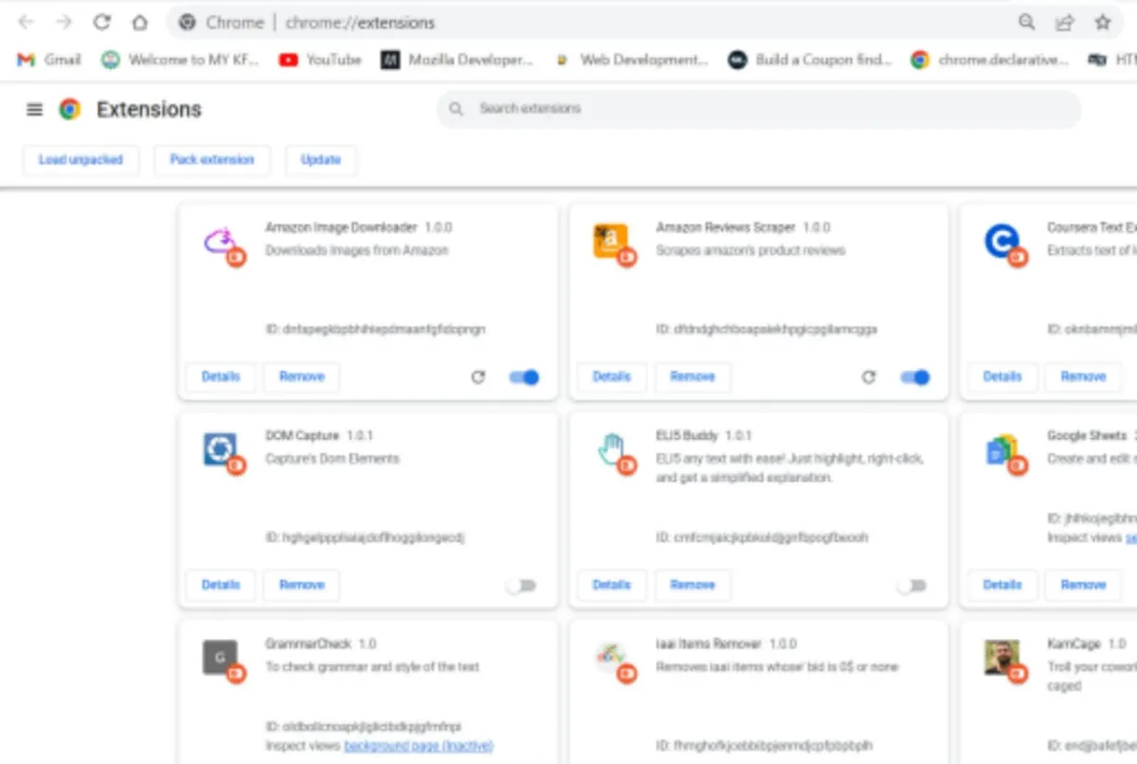Click the Amazon Image Downloader extension icon

[x=224, y=244]
